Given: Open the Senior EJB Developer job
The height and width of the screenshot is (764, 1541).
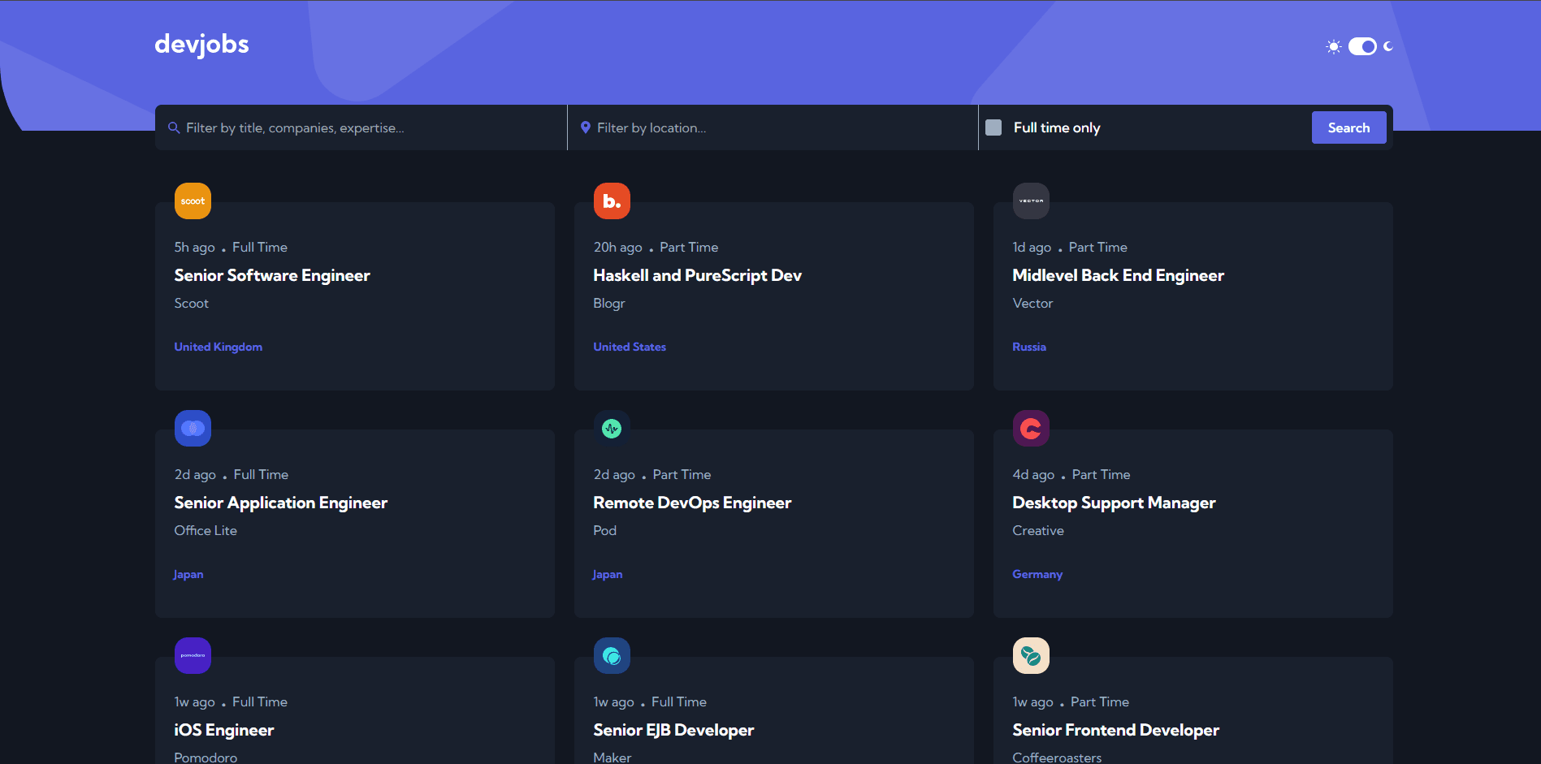Looking at the screenshot, I should click(673, 730).
